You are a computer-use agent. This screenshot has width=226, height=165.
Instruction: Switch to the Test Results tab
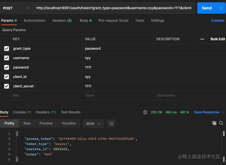pos(71,112)
